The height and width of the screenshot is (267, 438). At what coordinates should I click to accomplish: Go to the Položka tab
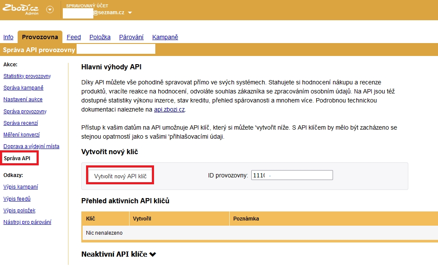click(100, 37)
